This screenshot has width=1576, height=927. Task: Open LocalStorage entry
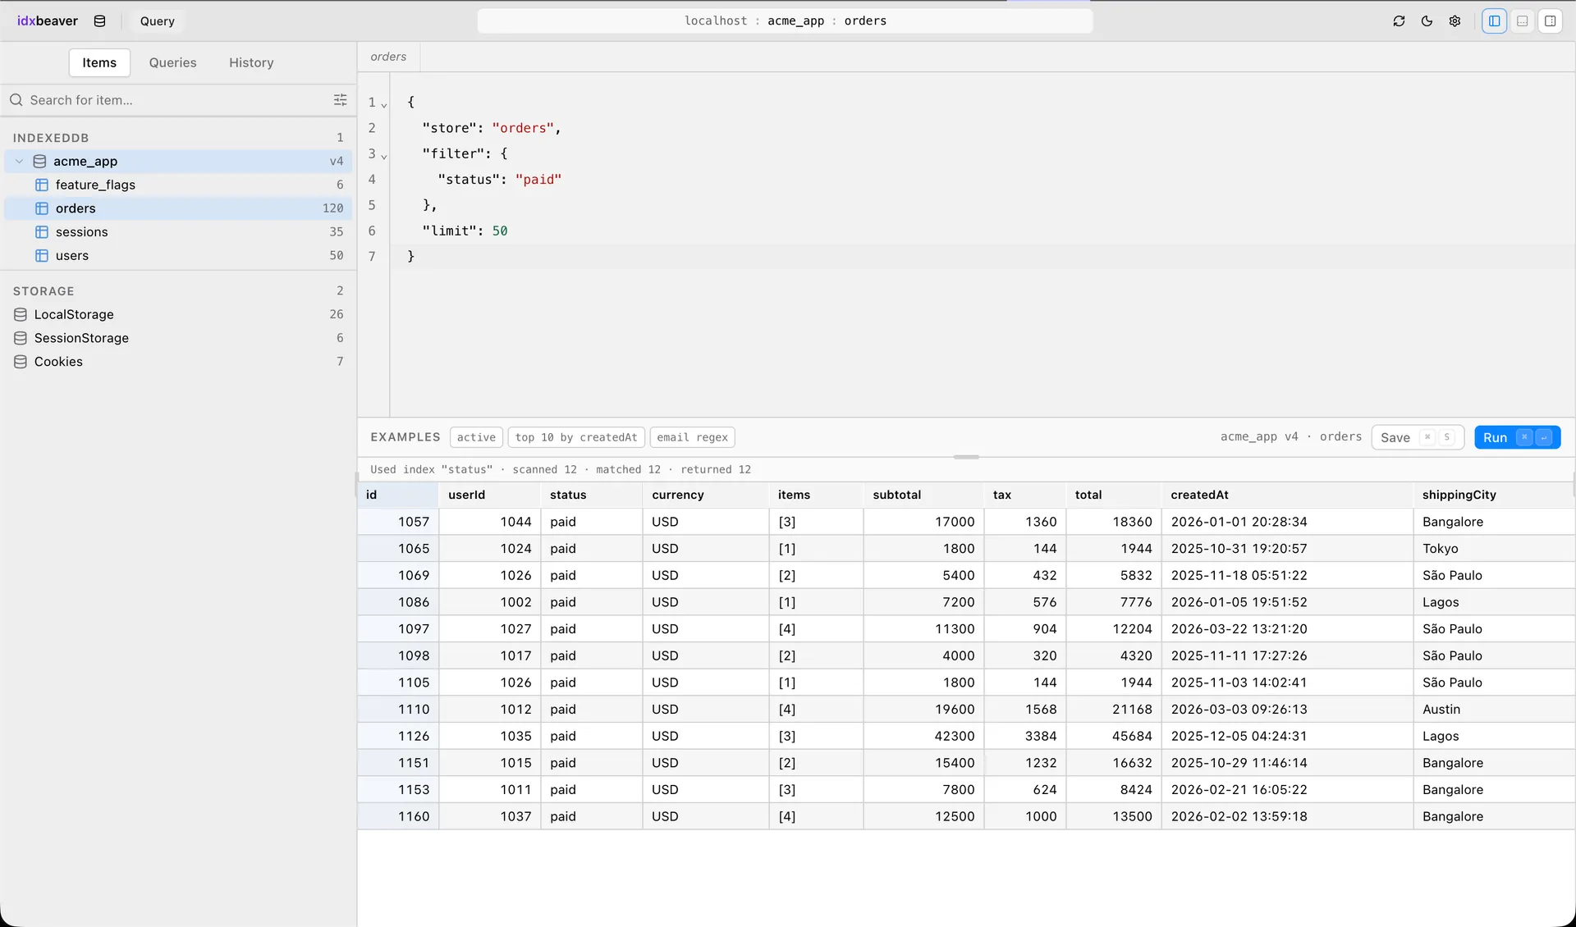pos(179,315)
